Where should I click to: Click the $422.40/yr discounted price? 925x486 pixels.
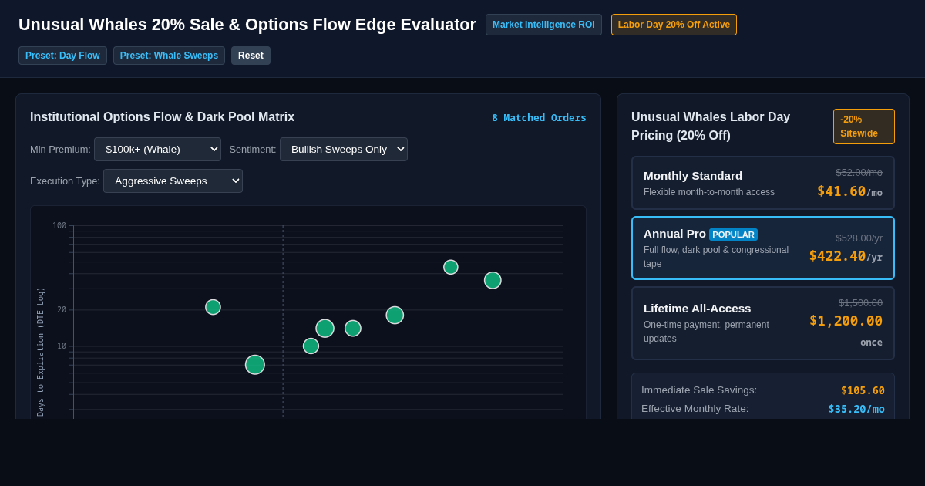click(x=846, y=256)
